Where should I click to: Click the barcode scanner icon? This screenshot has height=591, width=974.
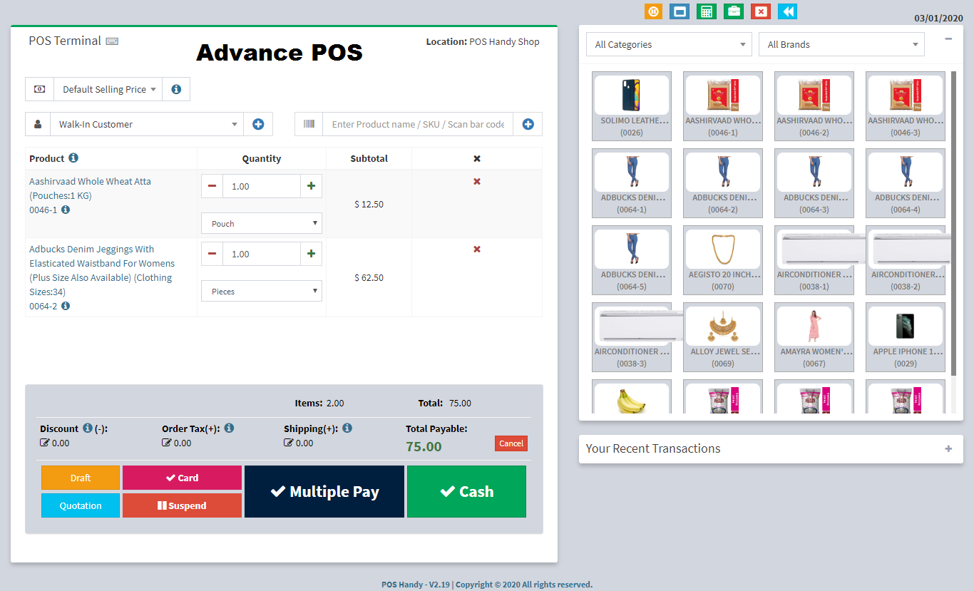(x=309, y=124)
